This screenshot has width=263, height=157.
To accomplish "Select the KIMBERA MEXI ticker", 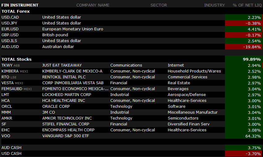I will click(15, 71).
